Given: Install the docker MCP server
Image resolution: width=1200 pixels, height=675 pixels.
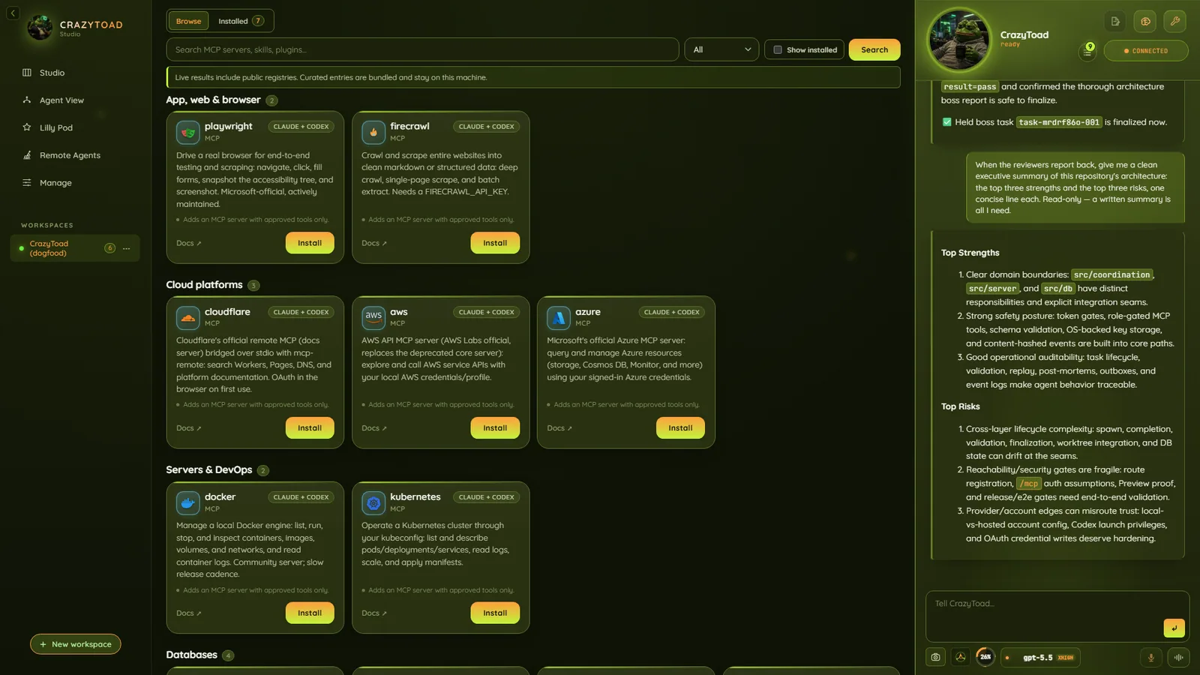Looking at the screenshot, I should [310, 613].
